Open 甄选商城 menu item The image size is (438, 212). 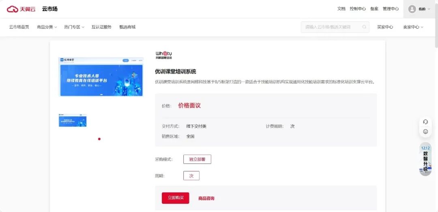pyautogui.click(x=127, y=27)
